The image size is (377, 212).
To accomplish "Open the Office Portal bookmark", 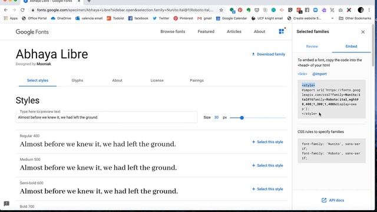I will click(x=34, y=18).
